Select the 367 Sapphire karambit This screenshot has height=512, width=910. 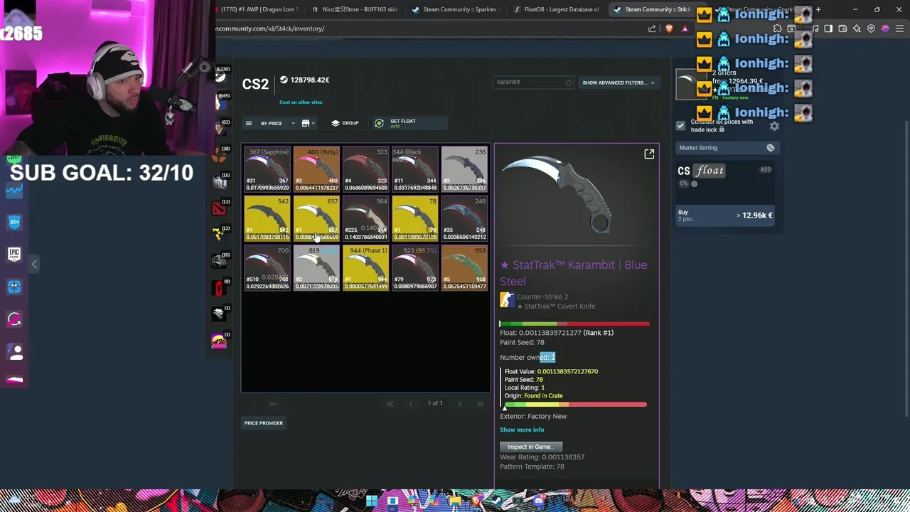coord(268,170)
